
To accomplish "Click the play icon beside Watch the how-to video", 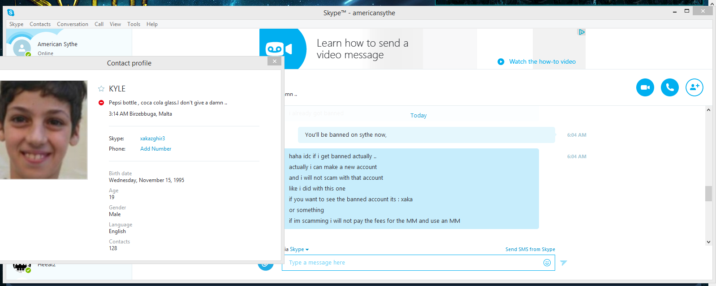I will [x=501, y=62].
